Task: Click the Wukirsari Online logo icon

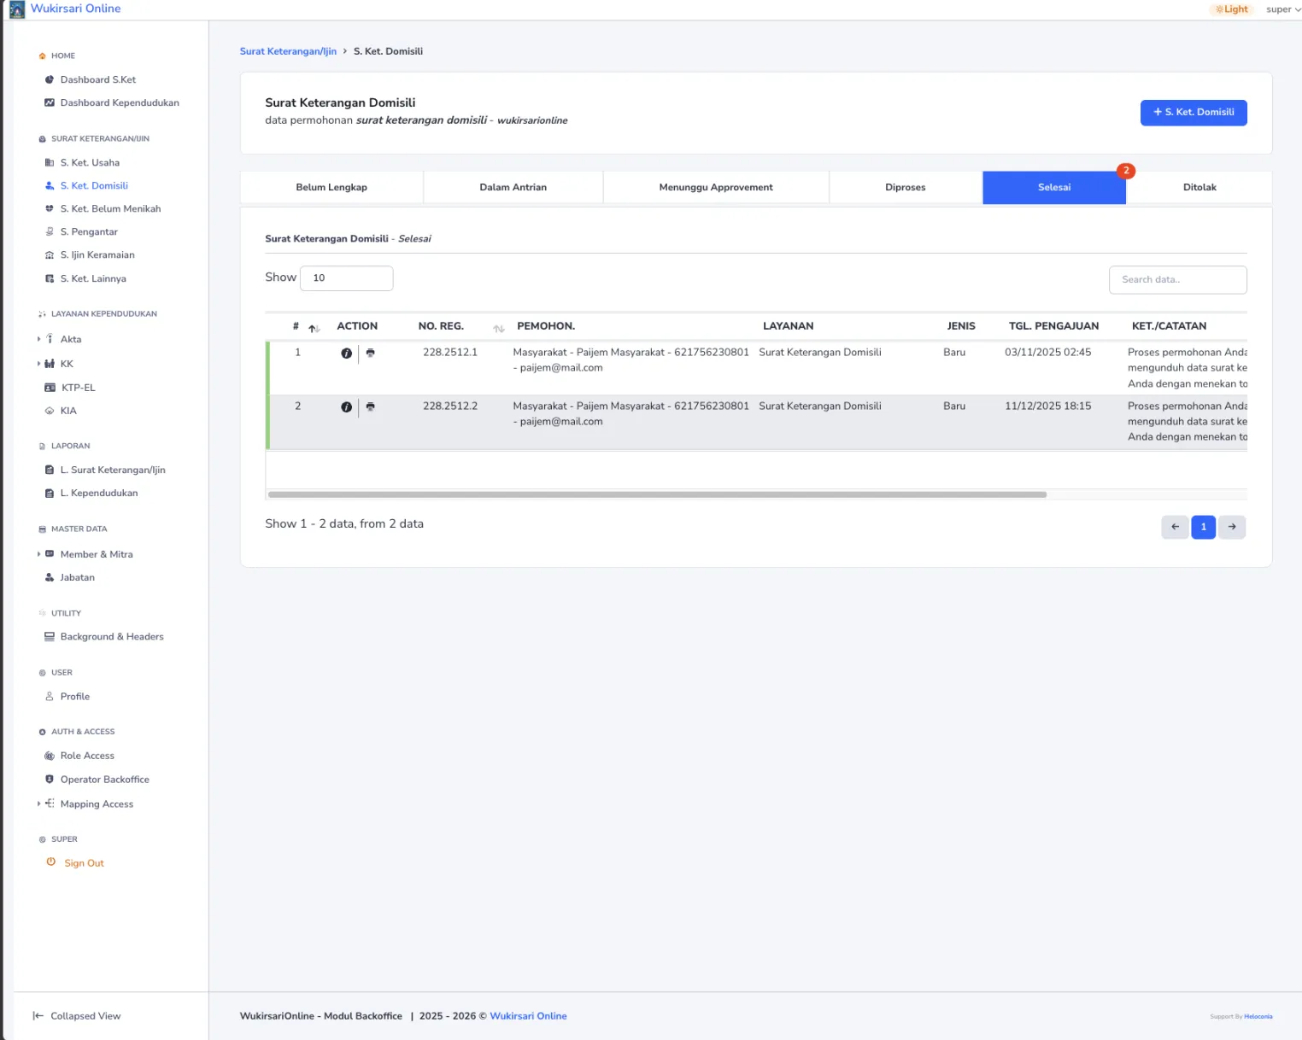Action: (x=17, y=9)
